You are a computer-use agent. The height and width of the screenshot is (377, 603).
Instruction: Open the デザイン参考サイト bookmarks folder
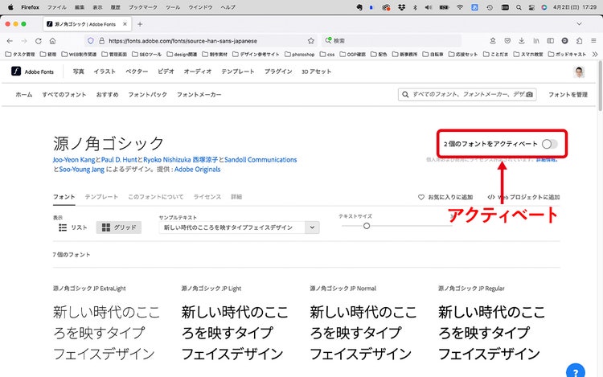256,54
